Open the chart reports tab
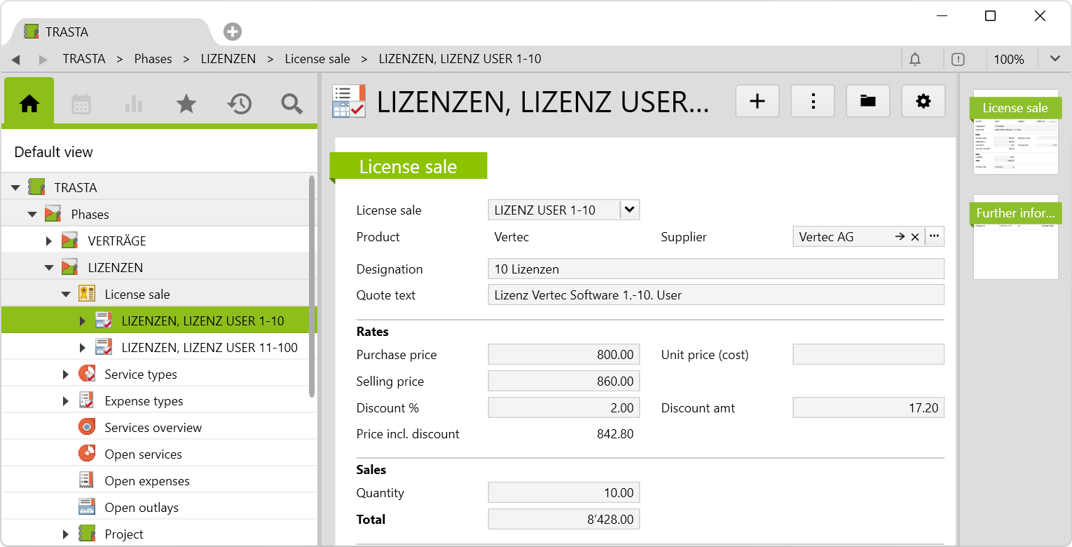This screenshot has width=1072, height=547. click(x=133, y=104)
